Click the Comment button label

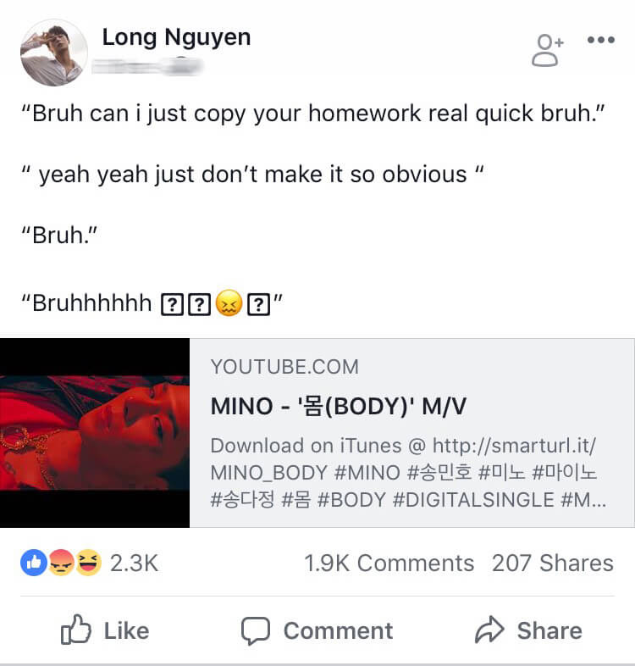click(339, 630)
